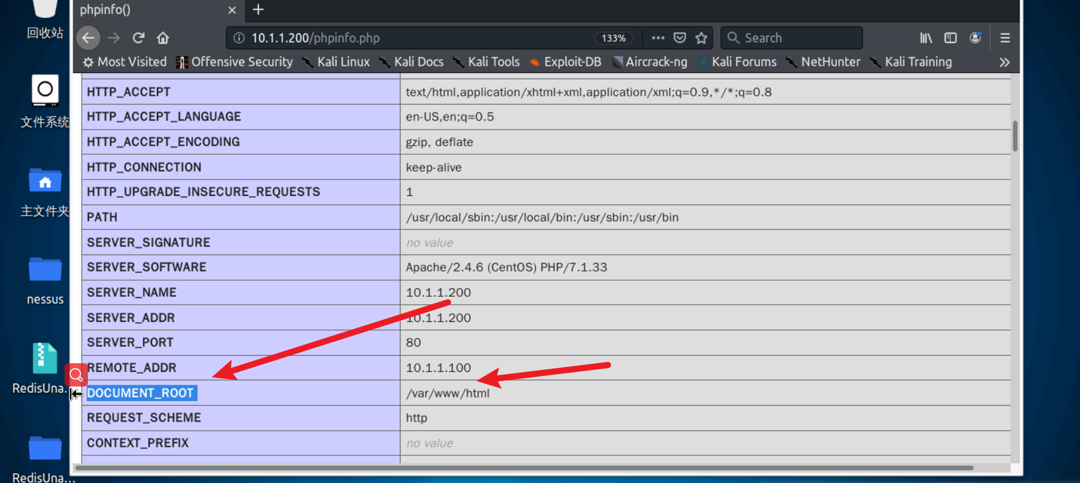Image resolution: width=1080 pixels, height=483 pixels.
Task: Open the Most Visited bookmarks folder
Action: pyautogui.click(x=125, y=62)
